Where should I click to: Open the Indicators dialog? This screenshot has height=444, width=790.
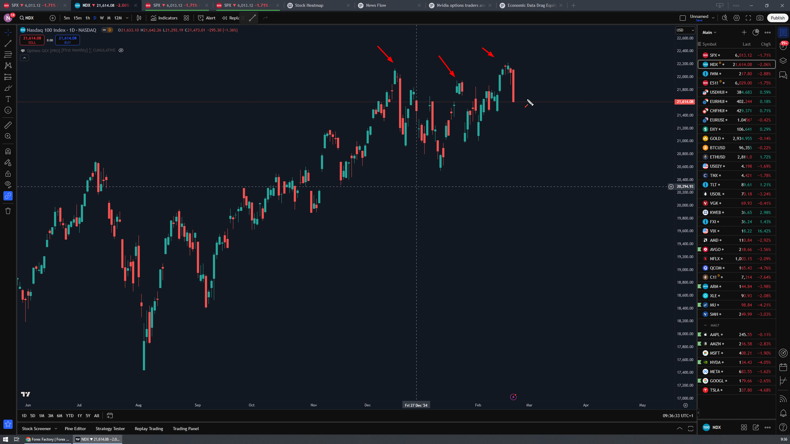click(x=164, y=18)
